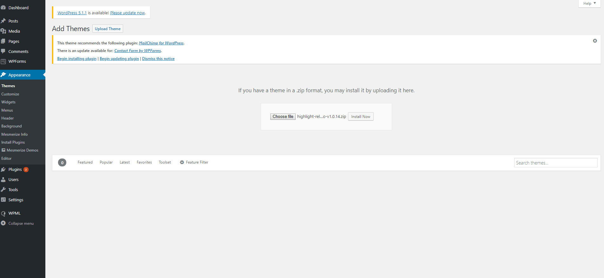Click the Choose file button
604x278 pixels.
point(283,117)
